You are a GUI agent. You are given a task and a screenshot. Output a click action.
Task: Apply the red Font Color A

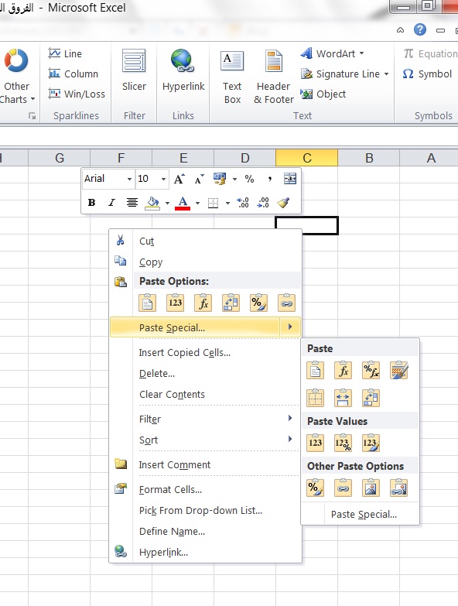183,203
